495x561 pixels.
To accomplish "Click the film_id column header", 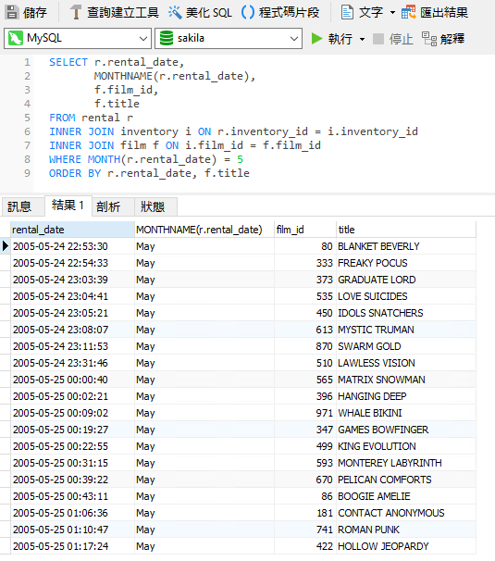I will click(305, 230).
